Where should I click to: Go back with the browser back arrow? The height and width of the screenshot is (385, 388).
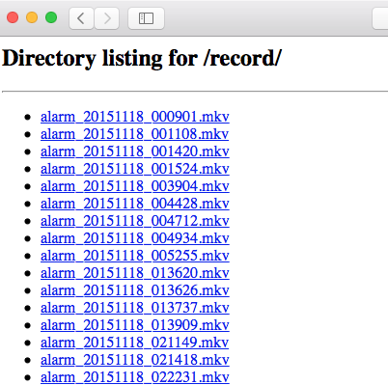81,18
